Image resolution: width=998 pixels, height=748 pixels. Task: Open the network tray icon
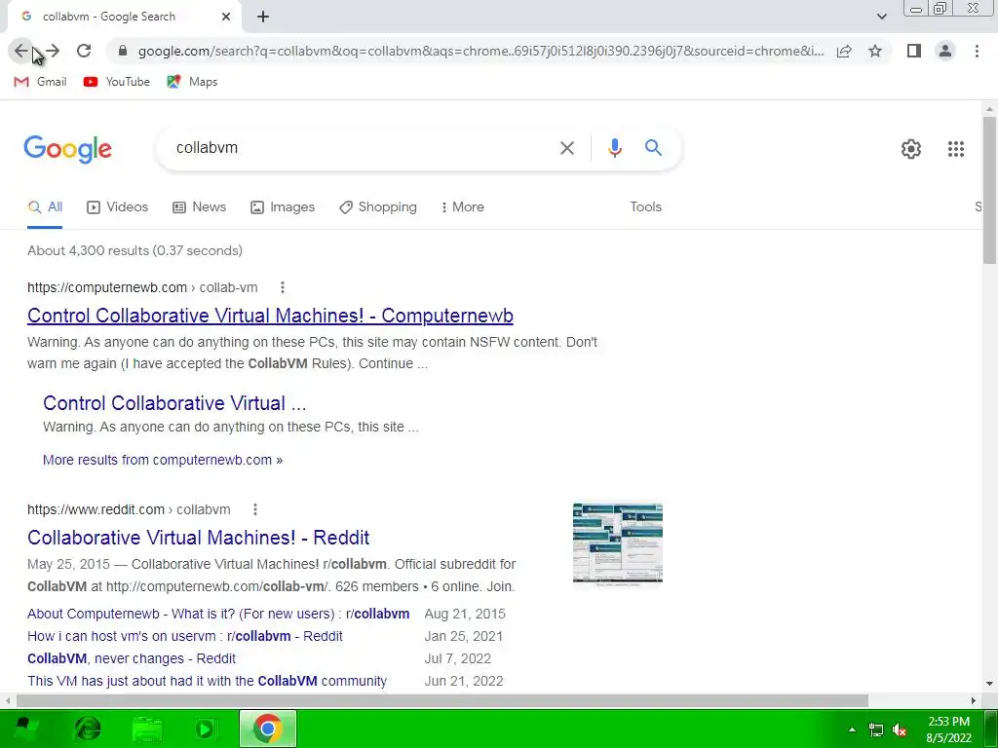click(876, 729)
